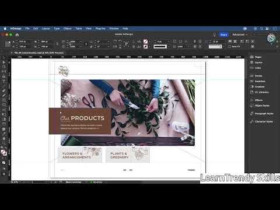
Task: Open the rotation angle dropdown arrow
Action: (108, 41)
